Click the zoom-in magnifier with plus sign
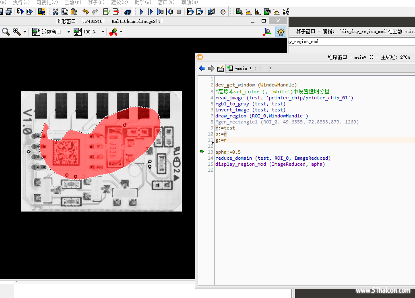 coord(17,32)
